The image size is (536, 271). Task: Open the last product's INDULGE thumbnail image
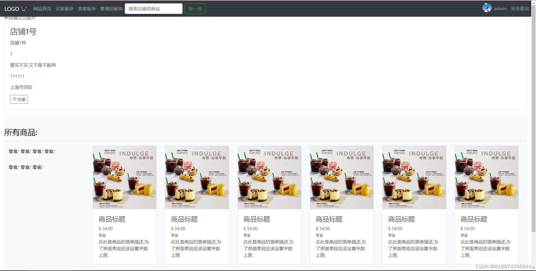tap(487, 177)
